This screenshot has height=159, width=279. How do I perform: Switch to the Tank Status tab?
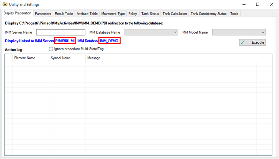(150, 14)
